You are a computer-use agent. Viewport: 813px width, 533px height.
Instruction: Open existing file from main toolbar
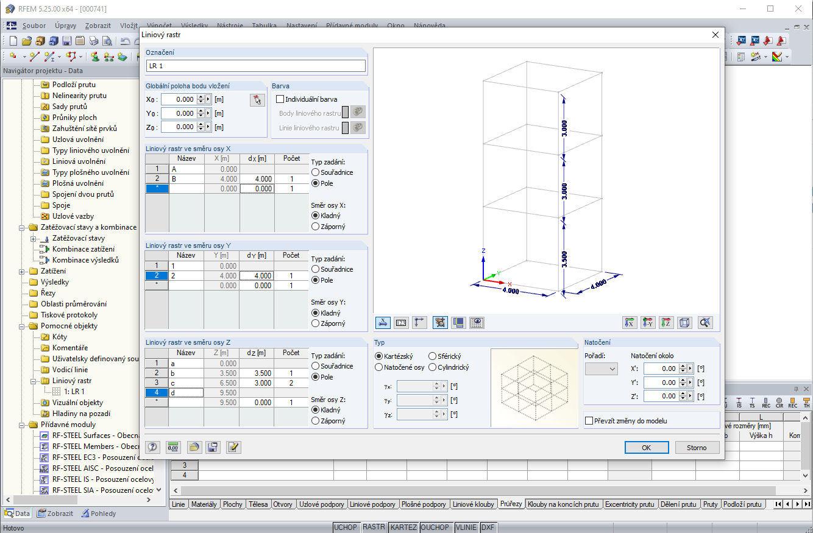(27, 41)
